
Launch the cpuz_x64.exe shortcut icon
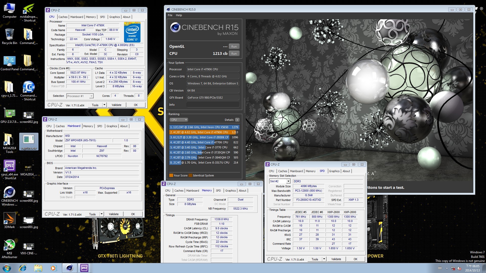click(x=10, y=170)
